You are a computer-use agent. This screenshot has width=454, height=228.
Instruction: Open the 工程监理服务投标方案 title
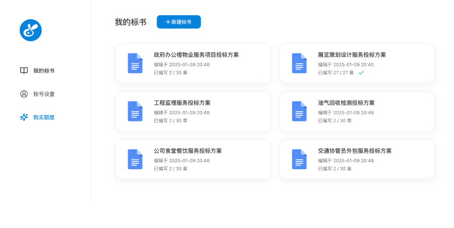pyautogui.click(x=182, y=103)
